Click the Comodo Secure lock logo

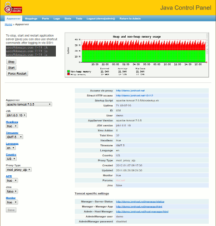(13, 8)
